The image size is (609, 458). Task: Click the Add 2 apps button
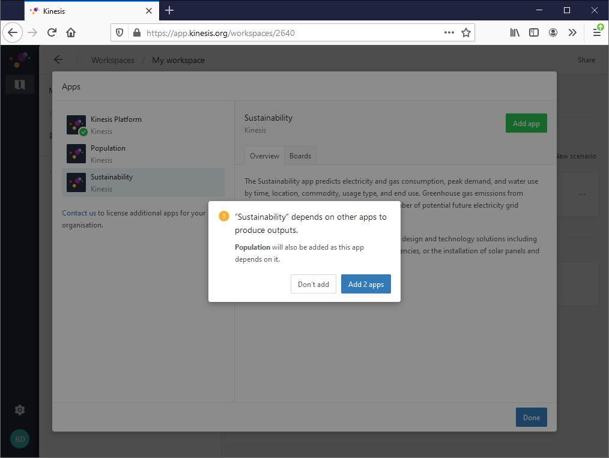coord(366,284)
